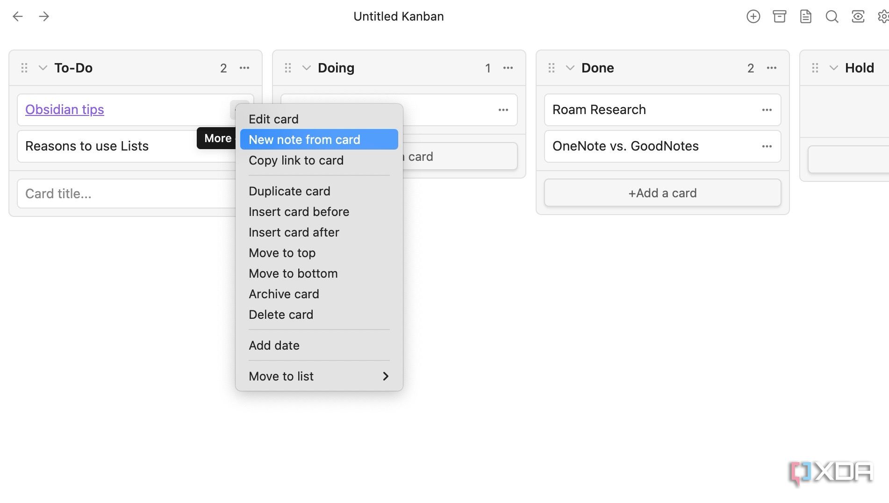Click the Done list title
Screen dimensions: 889x503
(x=597, y=68)
